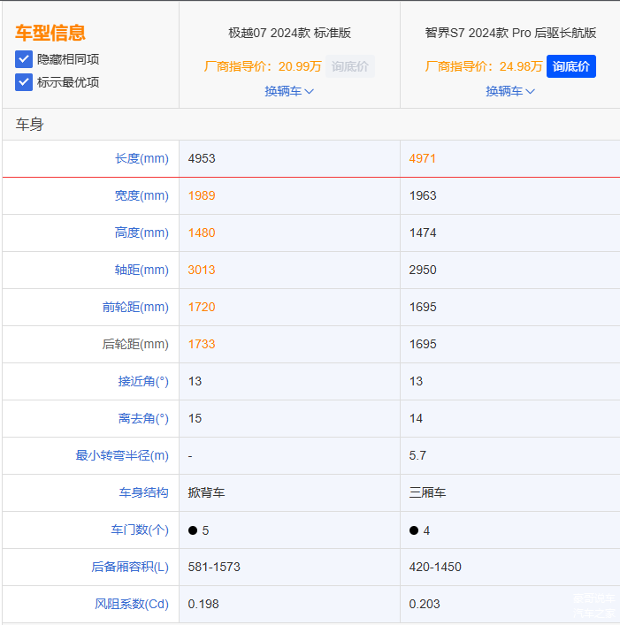Screen dimensions: 620x625
Task: Open the 极越07 2024款 标准版 title
Action: click(289, 33)
